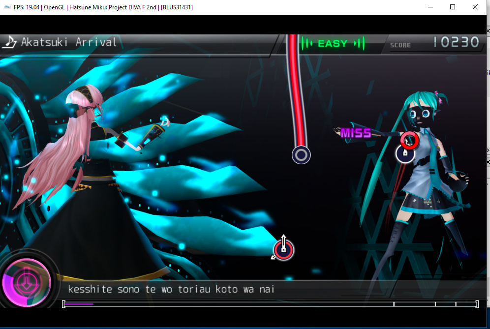Viewport: 490px width, 329px height.
Task: Click the dark target marker below red circle note
Action: pos(404,153)
